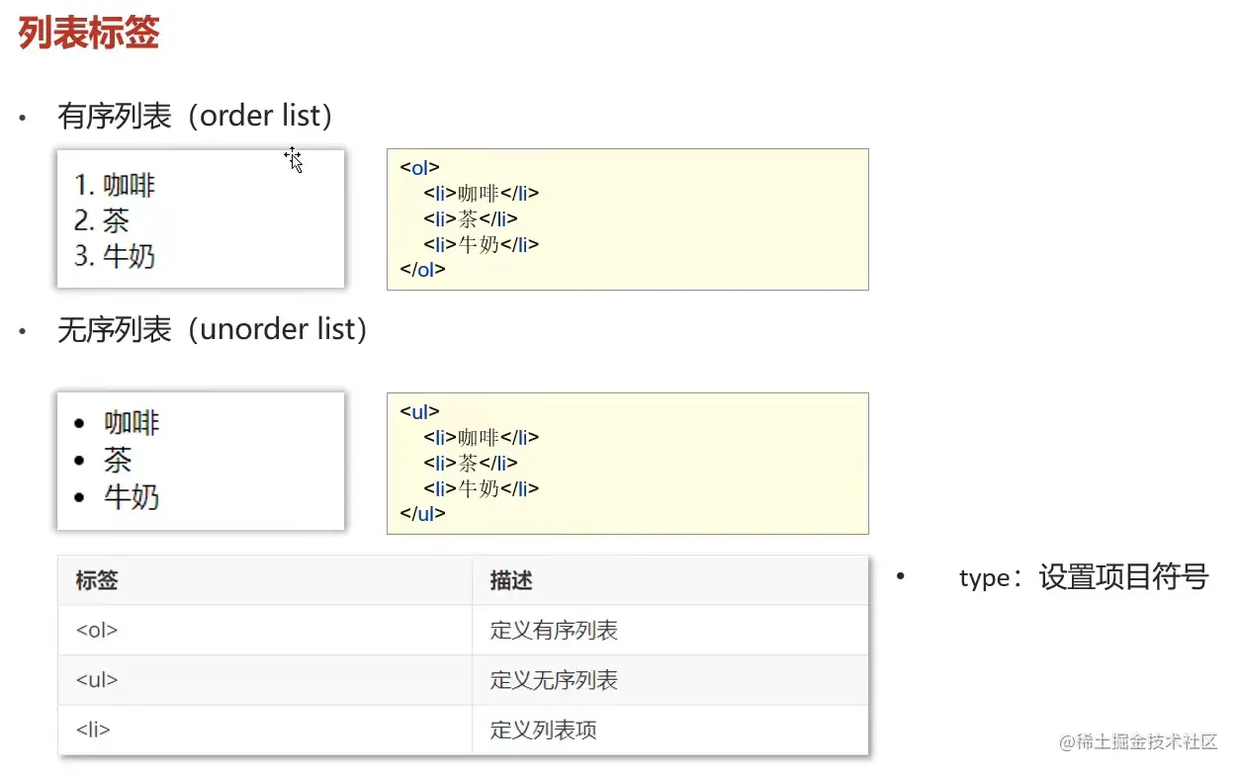Click the 定义有序列表 description cell
Viewport: 1240px width, 774px height.
[x=554, y=631]
